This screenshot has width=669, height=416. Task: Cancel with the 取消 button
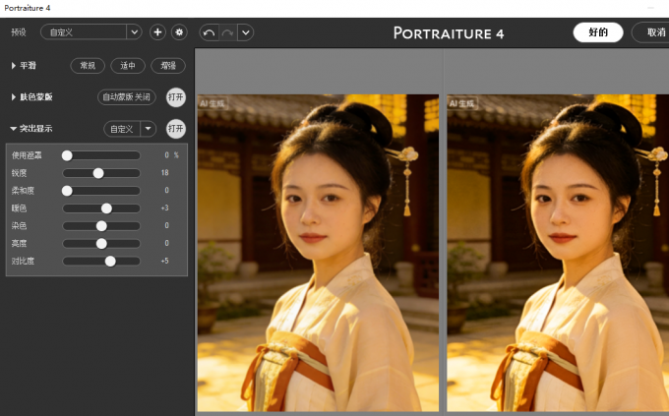click(650, 32)
